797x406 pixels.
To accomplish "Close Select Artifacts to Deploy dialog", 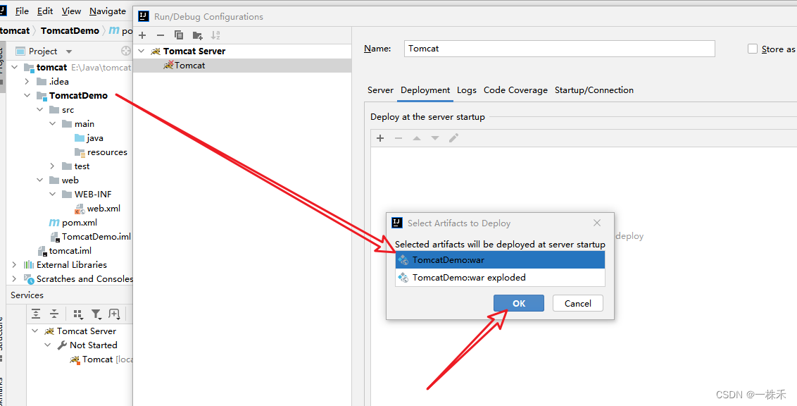I will (597, 223).
